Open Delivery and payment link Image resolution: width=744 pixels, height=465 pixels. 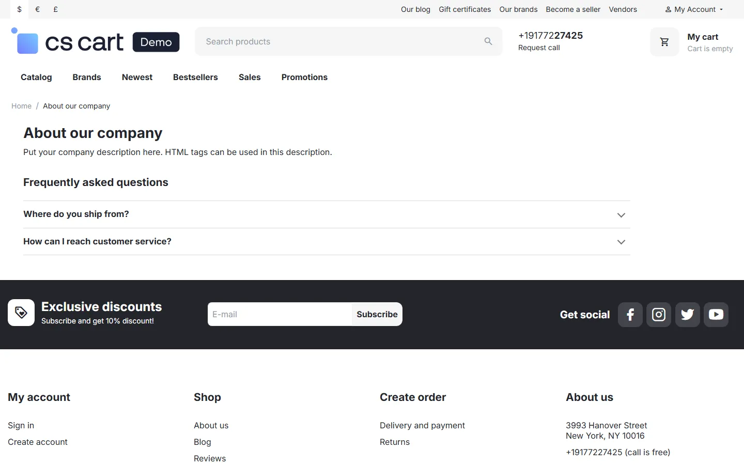(x=422, y=425)
